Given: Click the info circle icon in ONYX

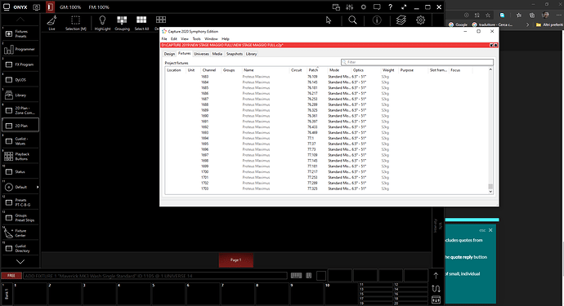Looking at the screenshot, I should 377,20.
